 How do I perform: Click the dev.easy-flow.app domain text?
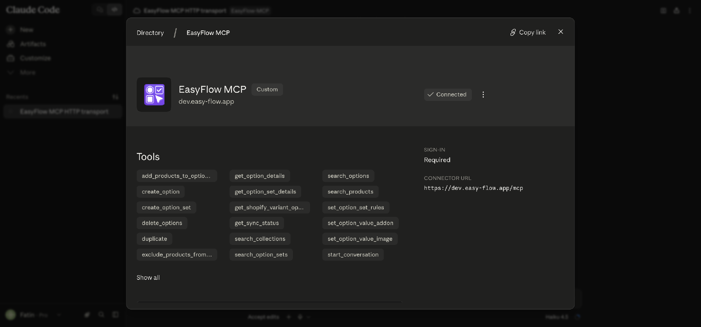pos(206,102)
